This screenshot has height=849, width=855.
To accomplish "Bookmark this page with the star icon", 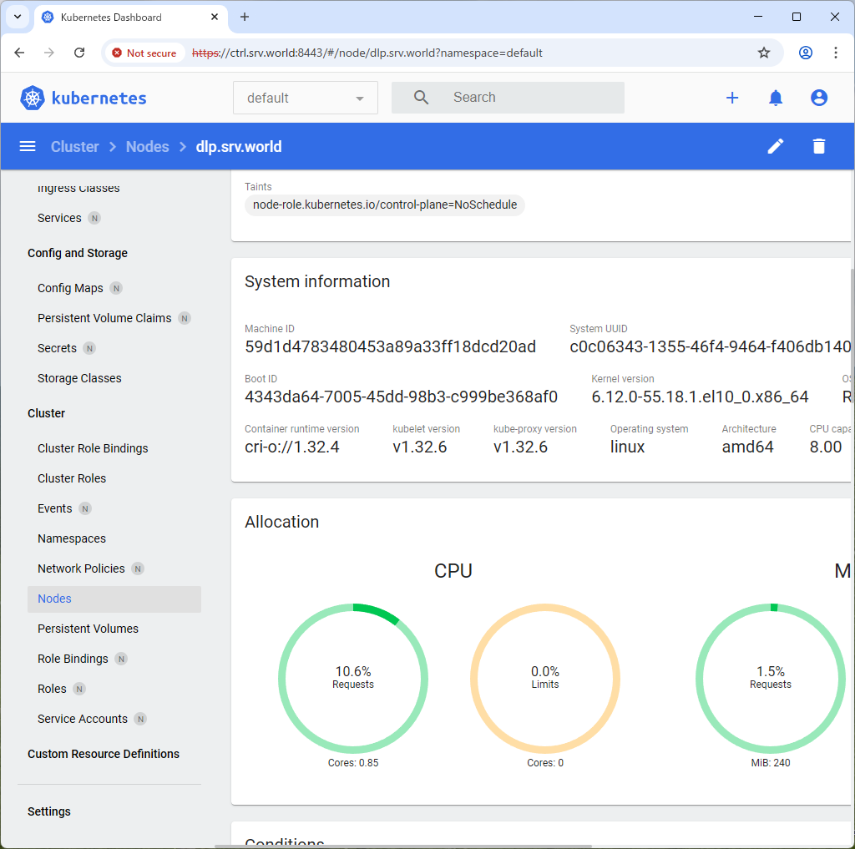I will pyautogui.click(x=763, y=53).
